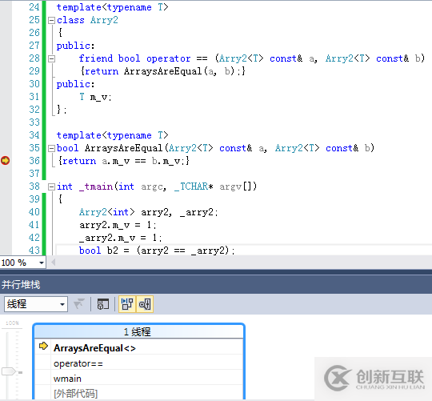Collapse the friend operator== block
Image resolution: width=432 pixels, height=401 pixels.
coord(51,58)
